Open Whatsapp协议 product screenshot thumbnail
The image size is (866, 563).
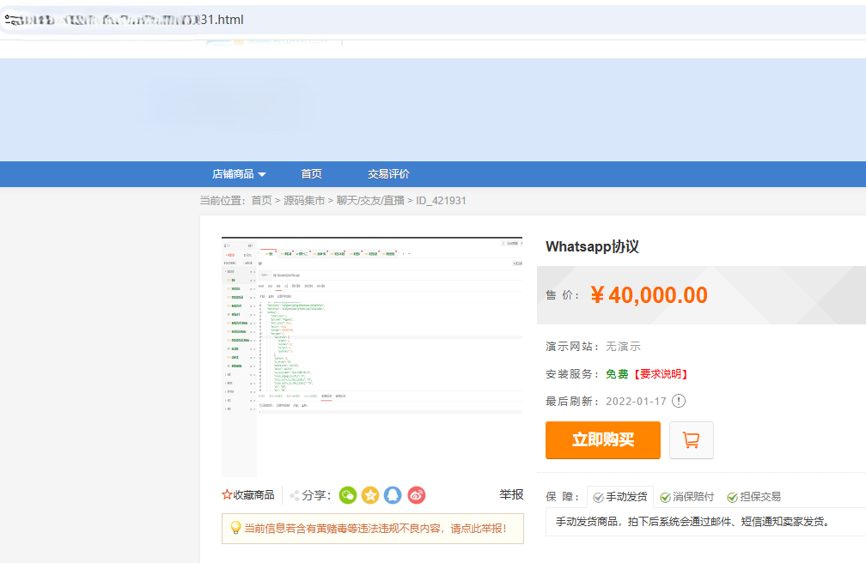pyautogui.click(x=372, y=356)
